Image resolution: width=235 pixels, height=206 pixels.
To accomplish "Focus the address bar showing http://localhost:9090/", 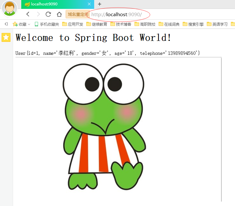I will [x=116, y=14].
